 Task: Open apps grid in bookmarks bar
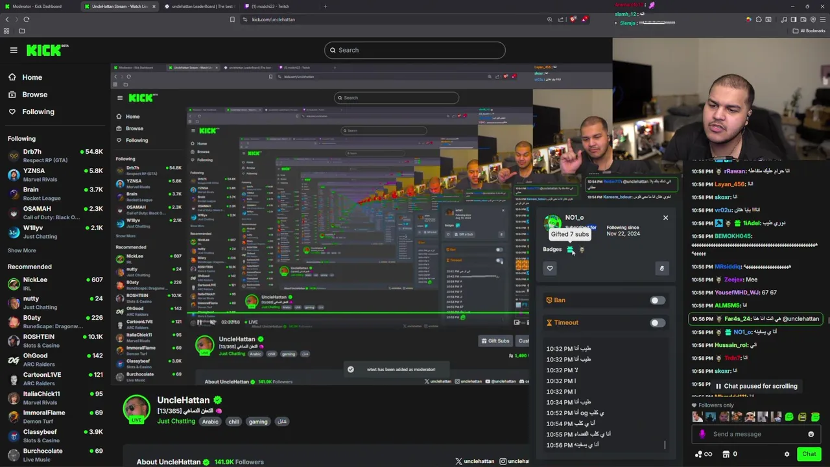(7, 30)
